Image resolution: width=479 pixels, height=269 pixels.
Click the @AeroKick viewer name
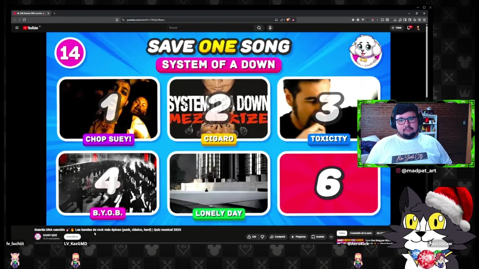pos(358,244)
